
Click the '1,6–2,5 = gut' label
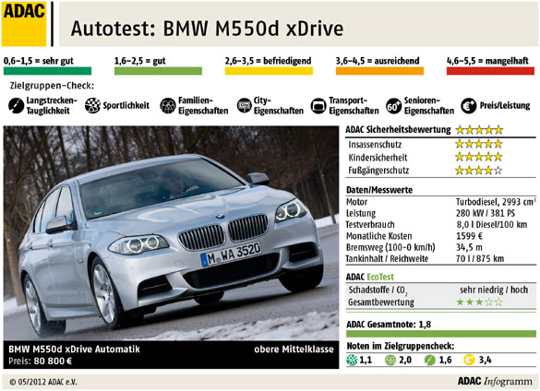click(x=139, y=61)
